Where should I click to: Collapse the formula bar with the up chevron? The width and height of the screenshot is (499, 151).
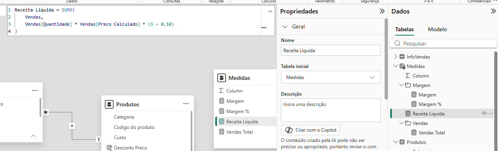coord(270,11)
